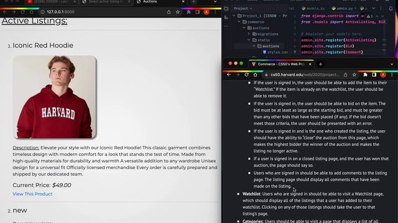Open three-dot menu of Auctions browser

[x=215, y=12]
